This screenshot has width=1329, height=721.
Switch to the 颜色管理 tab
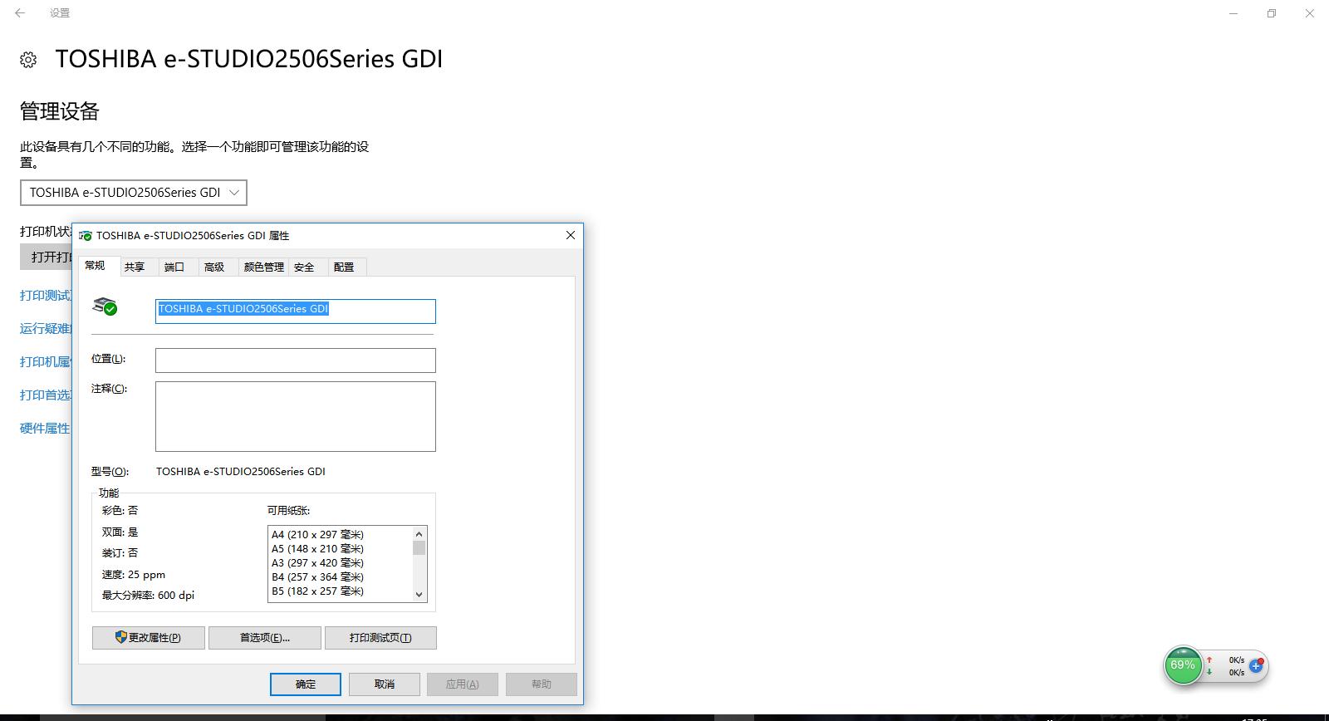point(264,267)
